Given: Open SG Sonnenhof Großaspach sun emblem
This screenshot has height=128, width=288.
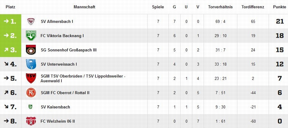Looking at the screenshot, I should [x=31, y=50].
